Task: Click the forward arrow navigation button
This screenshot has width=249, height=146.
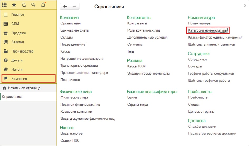Action: pyautogui.click(x=74, y=7)
